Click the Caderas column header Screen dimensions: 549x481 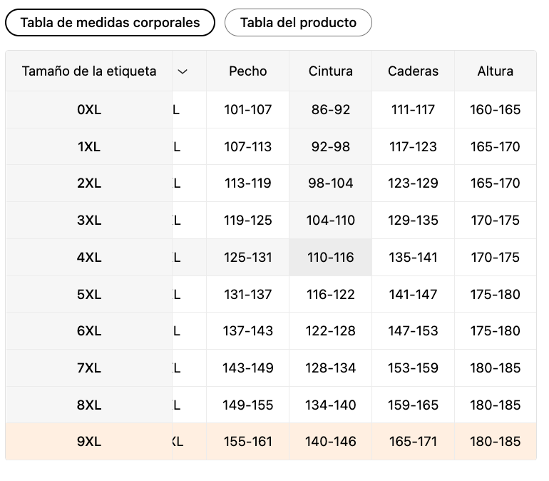click(x=414, y=71)
